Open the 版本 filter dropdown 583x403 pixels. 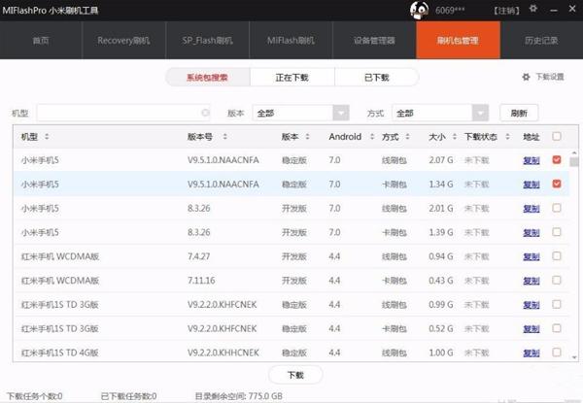coord(341,113)
